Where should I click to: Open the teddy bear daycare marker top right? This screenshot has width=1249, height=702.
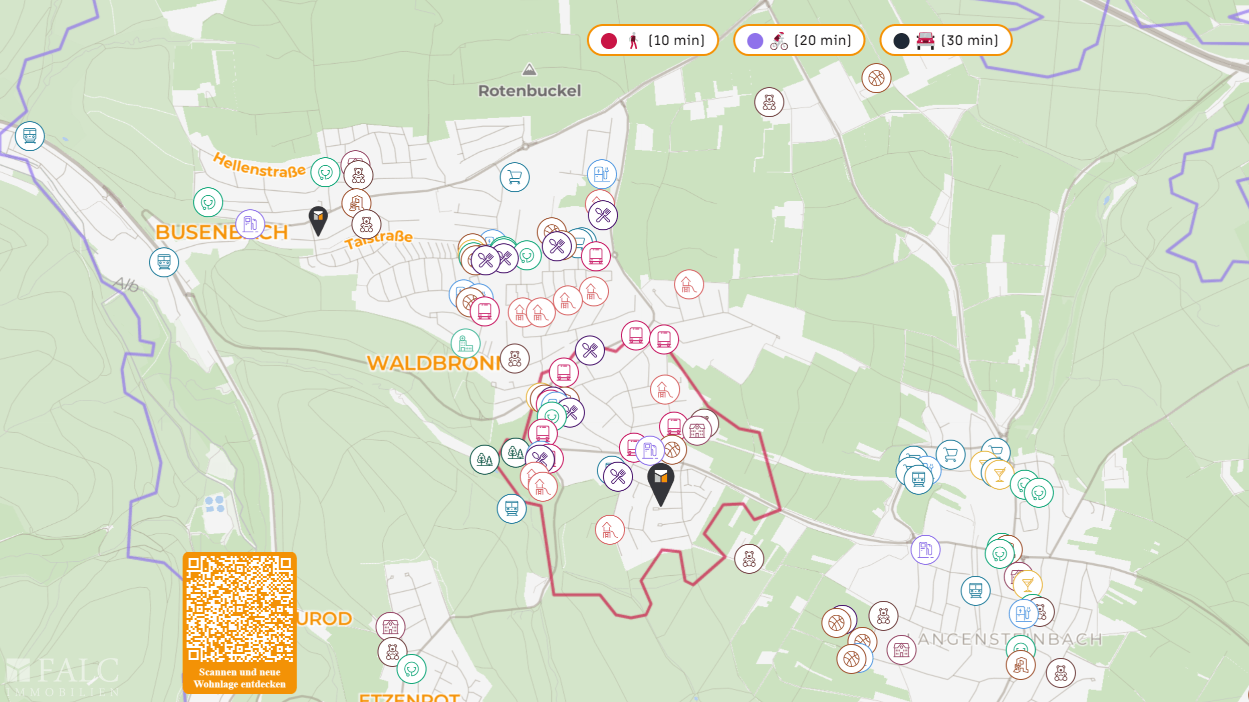click(769, 102)
